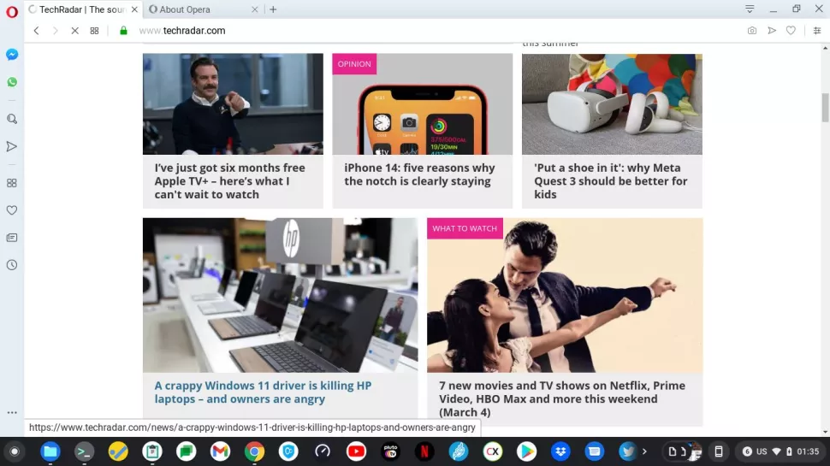Image resolution: width=830 pixels, height=466 pixels.
Task: Go back with the back arrow
Action: 36,31
